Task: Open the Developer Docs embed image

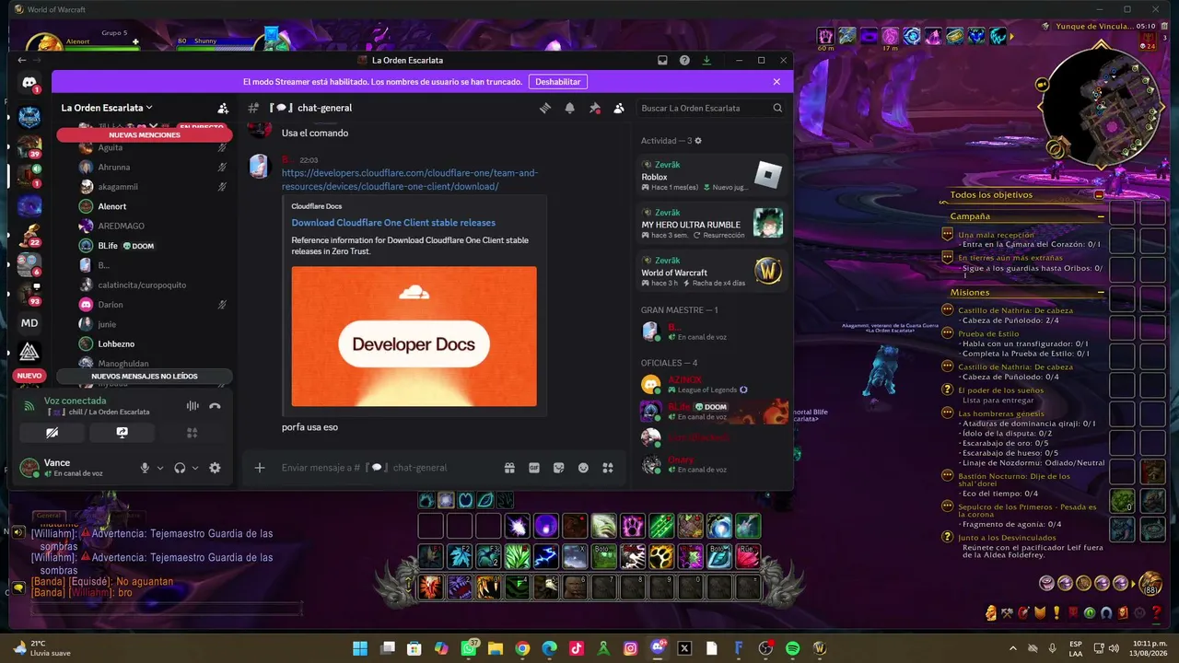Action: pos(414,336)
